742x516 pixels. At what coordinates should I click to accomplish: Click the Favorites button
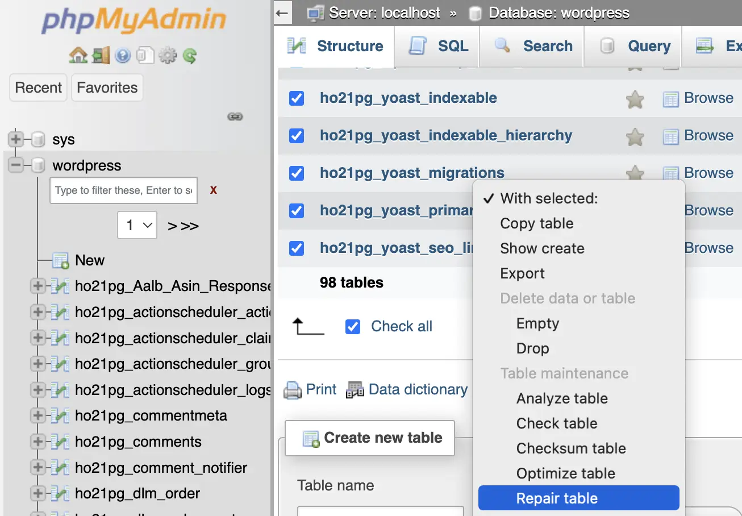107,88
